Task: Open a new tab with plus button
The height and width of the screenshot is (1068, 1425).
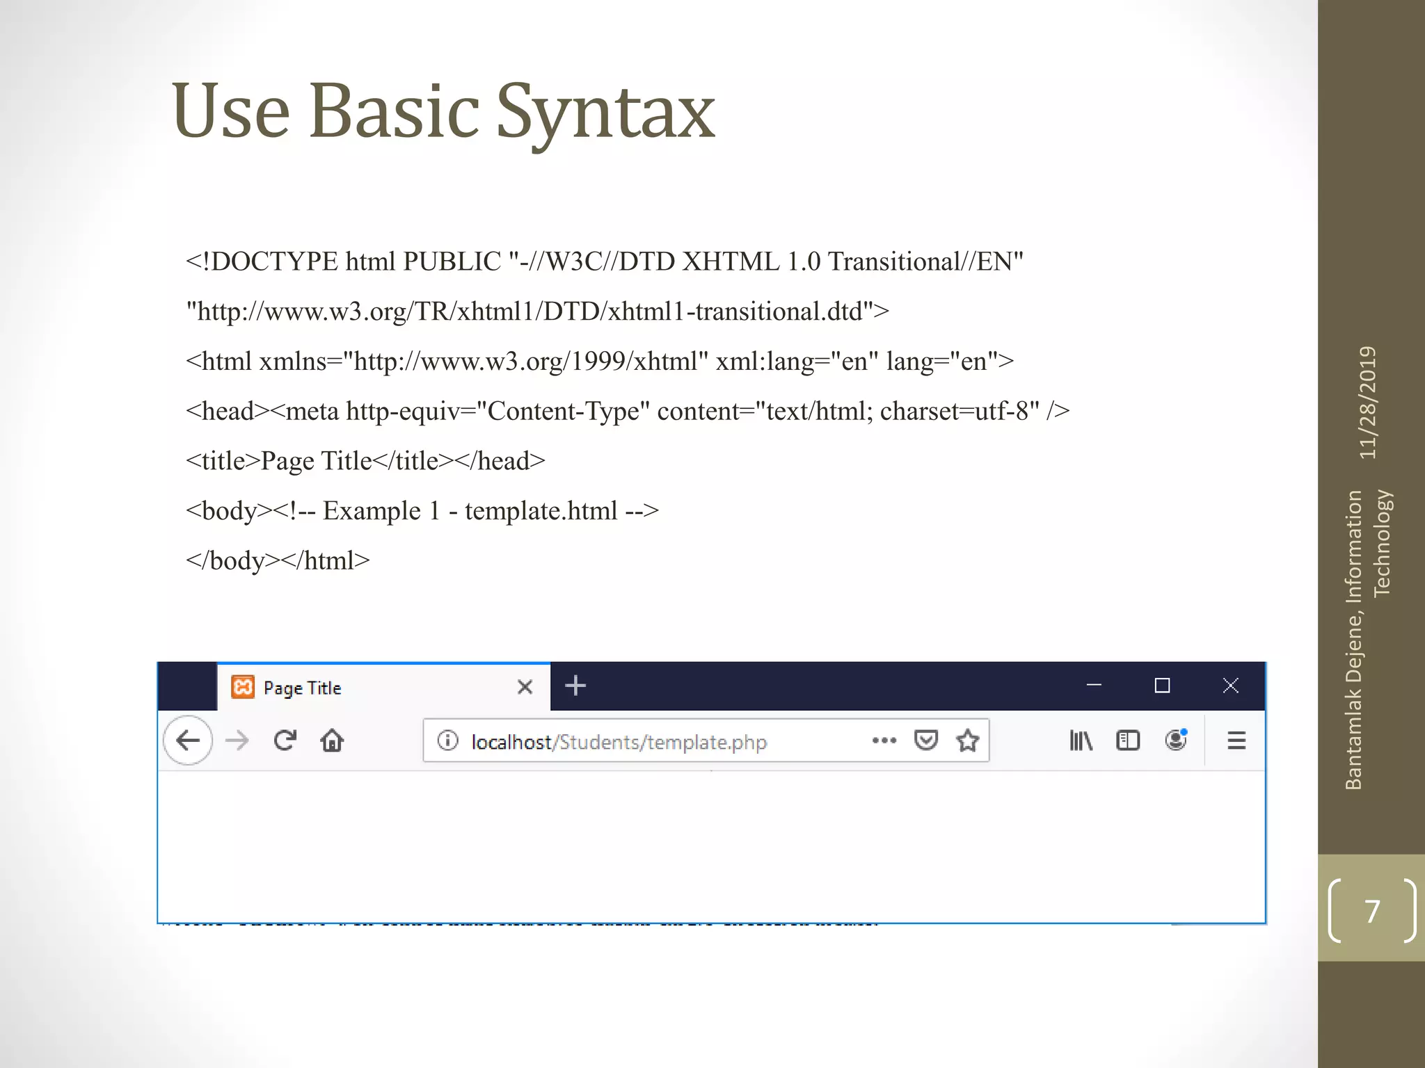Action: coord(575,686)
